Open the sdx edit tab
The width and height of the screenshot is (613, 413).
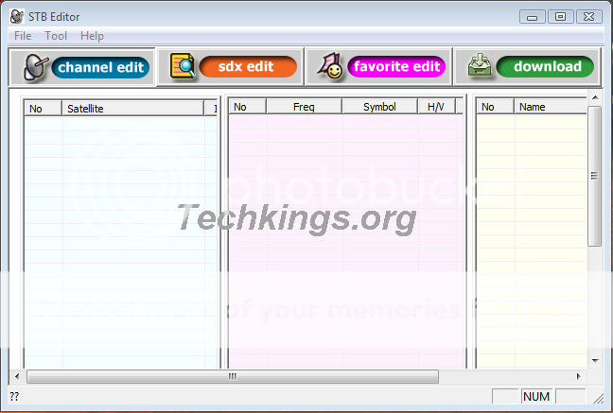pos(231,66)
